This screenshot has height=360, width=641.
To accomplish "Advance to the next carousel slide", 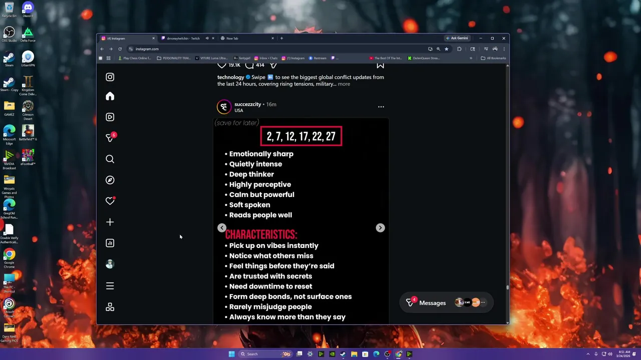I will pos(380,227).
